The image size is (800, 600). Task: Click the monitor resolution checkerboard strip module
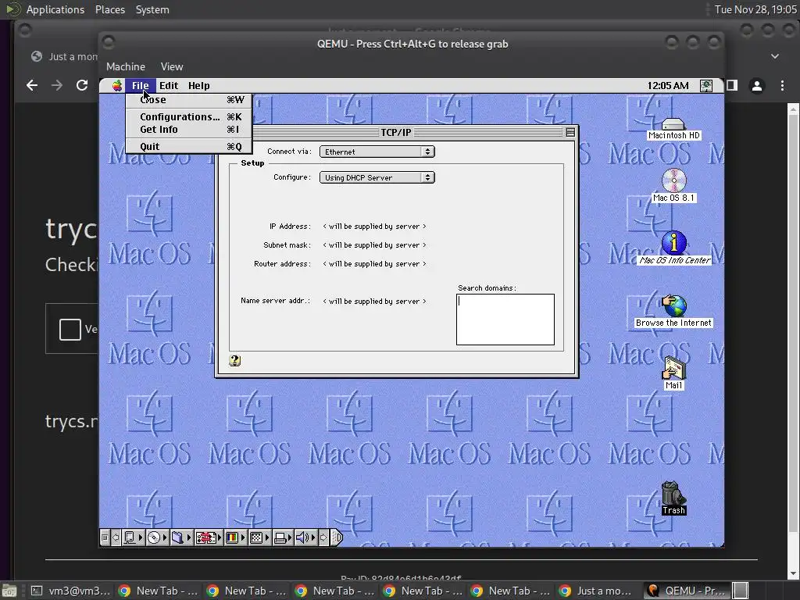click(259, 537)
